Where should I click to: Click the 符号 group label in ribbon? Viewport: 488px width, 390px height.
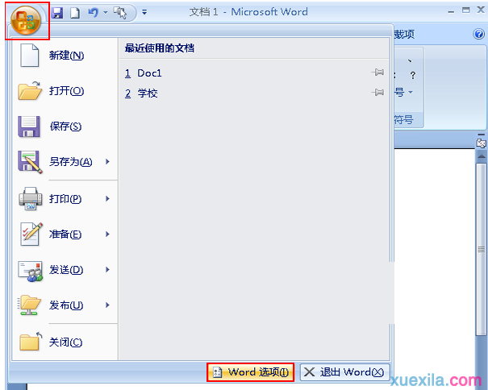pyautogui.click(x=403, y=119)
